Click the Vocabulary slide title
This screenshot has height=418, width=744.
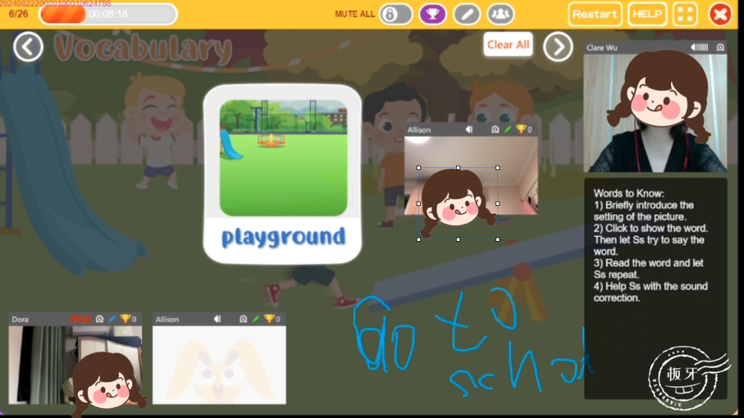143,48
